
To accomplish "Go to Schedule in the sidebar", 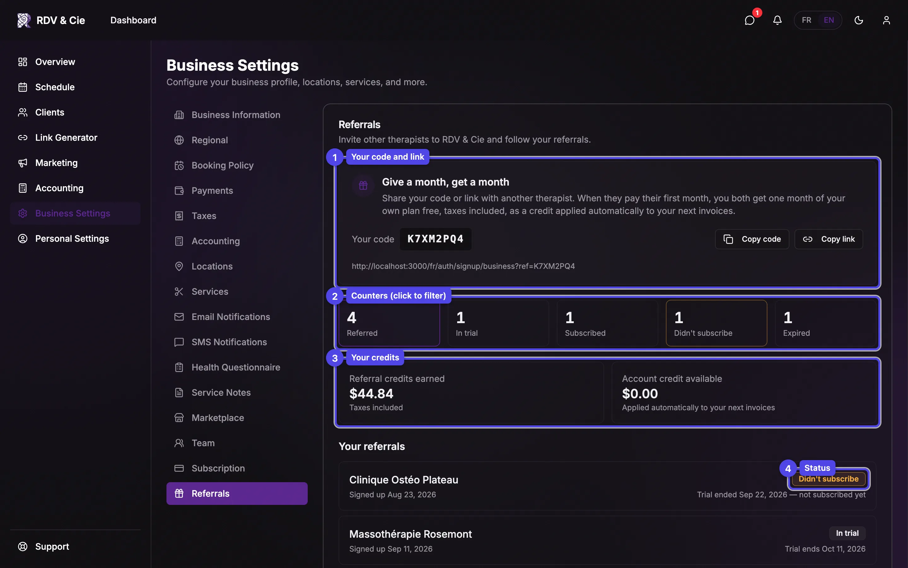I will pos(75,87).
